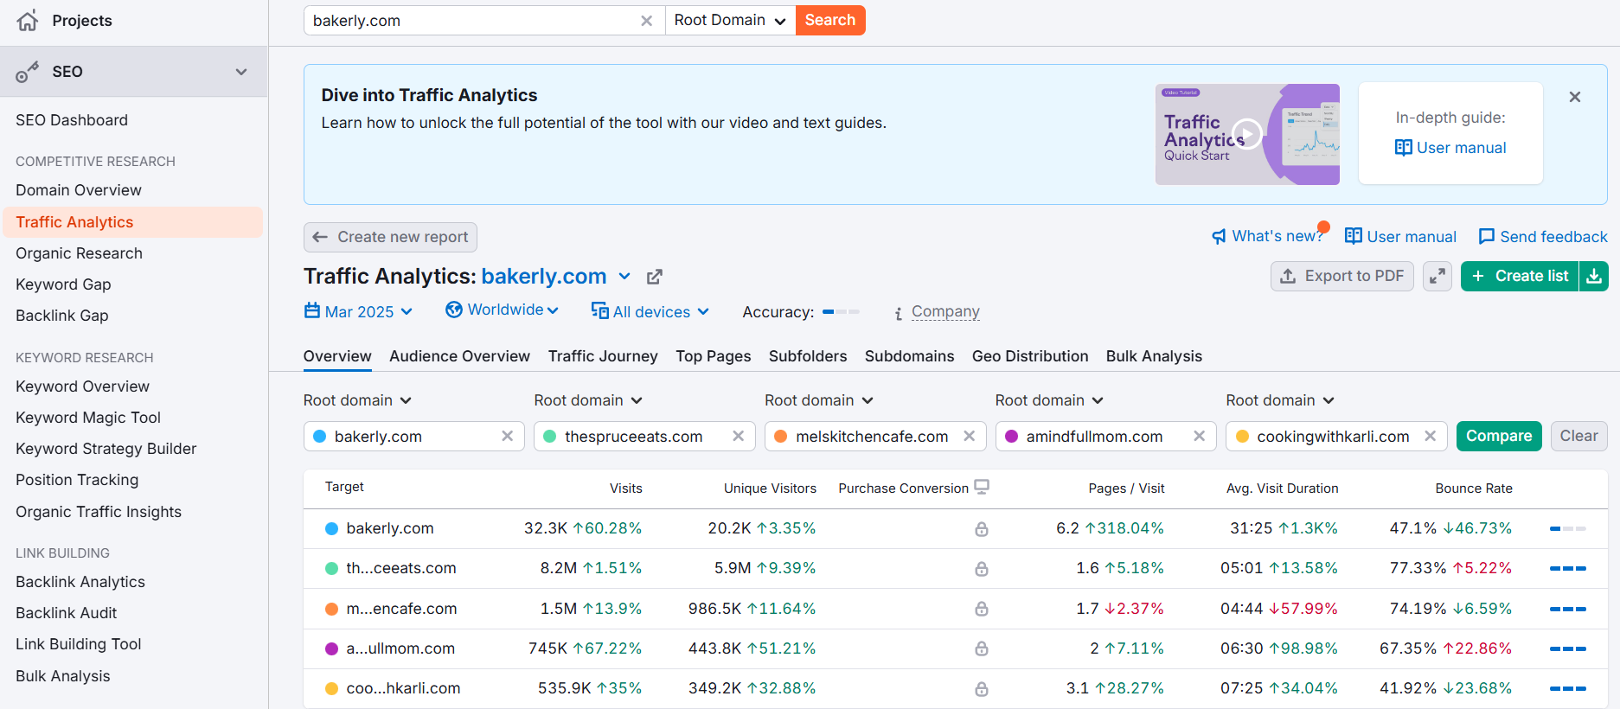Click the download icon next to Create list

[x=1594, y=276]
